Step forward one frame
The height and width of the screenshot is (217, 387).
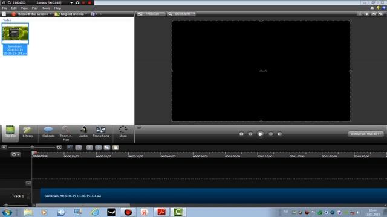271,134
